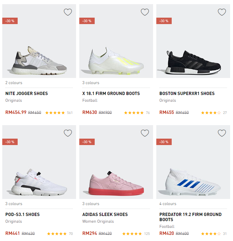Click the RM630 price of X 18.1 boots
The image size is (233, 241).
tap(90, 112)
